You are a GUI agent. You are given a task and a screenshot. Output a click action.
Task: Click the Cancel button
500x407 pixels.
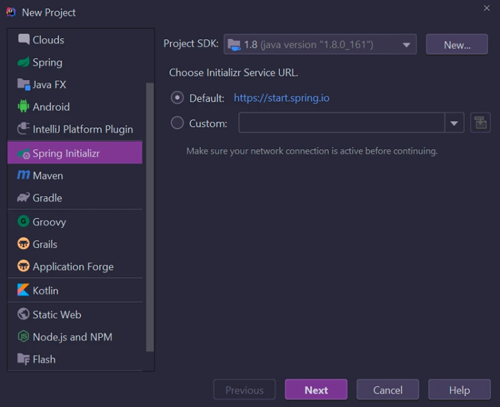point(387,390)
